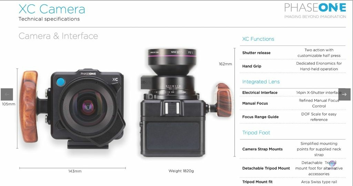Screen dimensions: 353x186
Task: Click the Manual Focus row label
Action: coord(255,103)
